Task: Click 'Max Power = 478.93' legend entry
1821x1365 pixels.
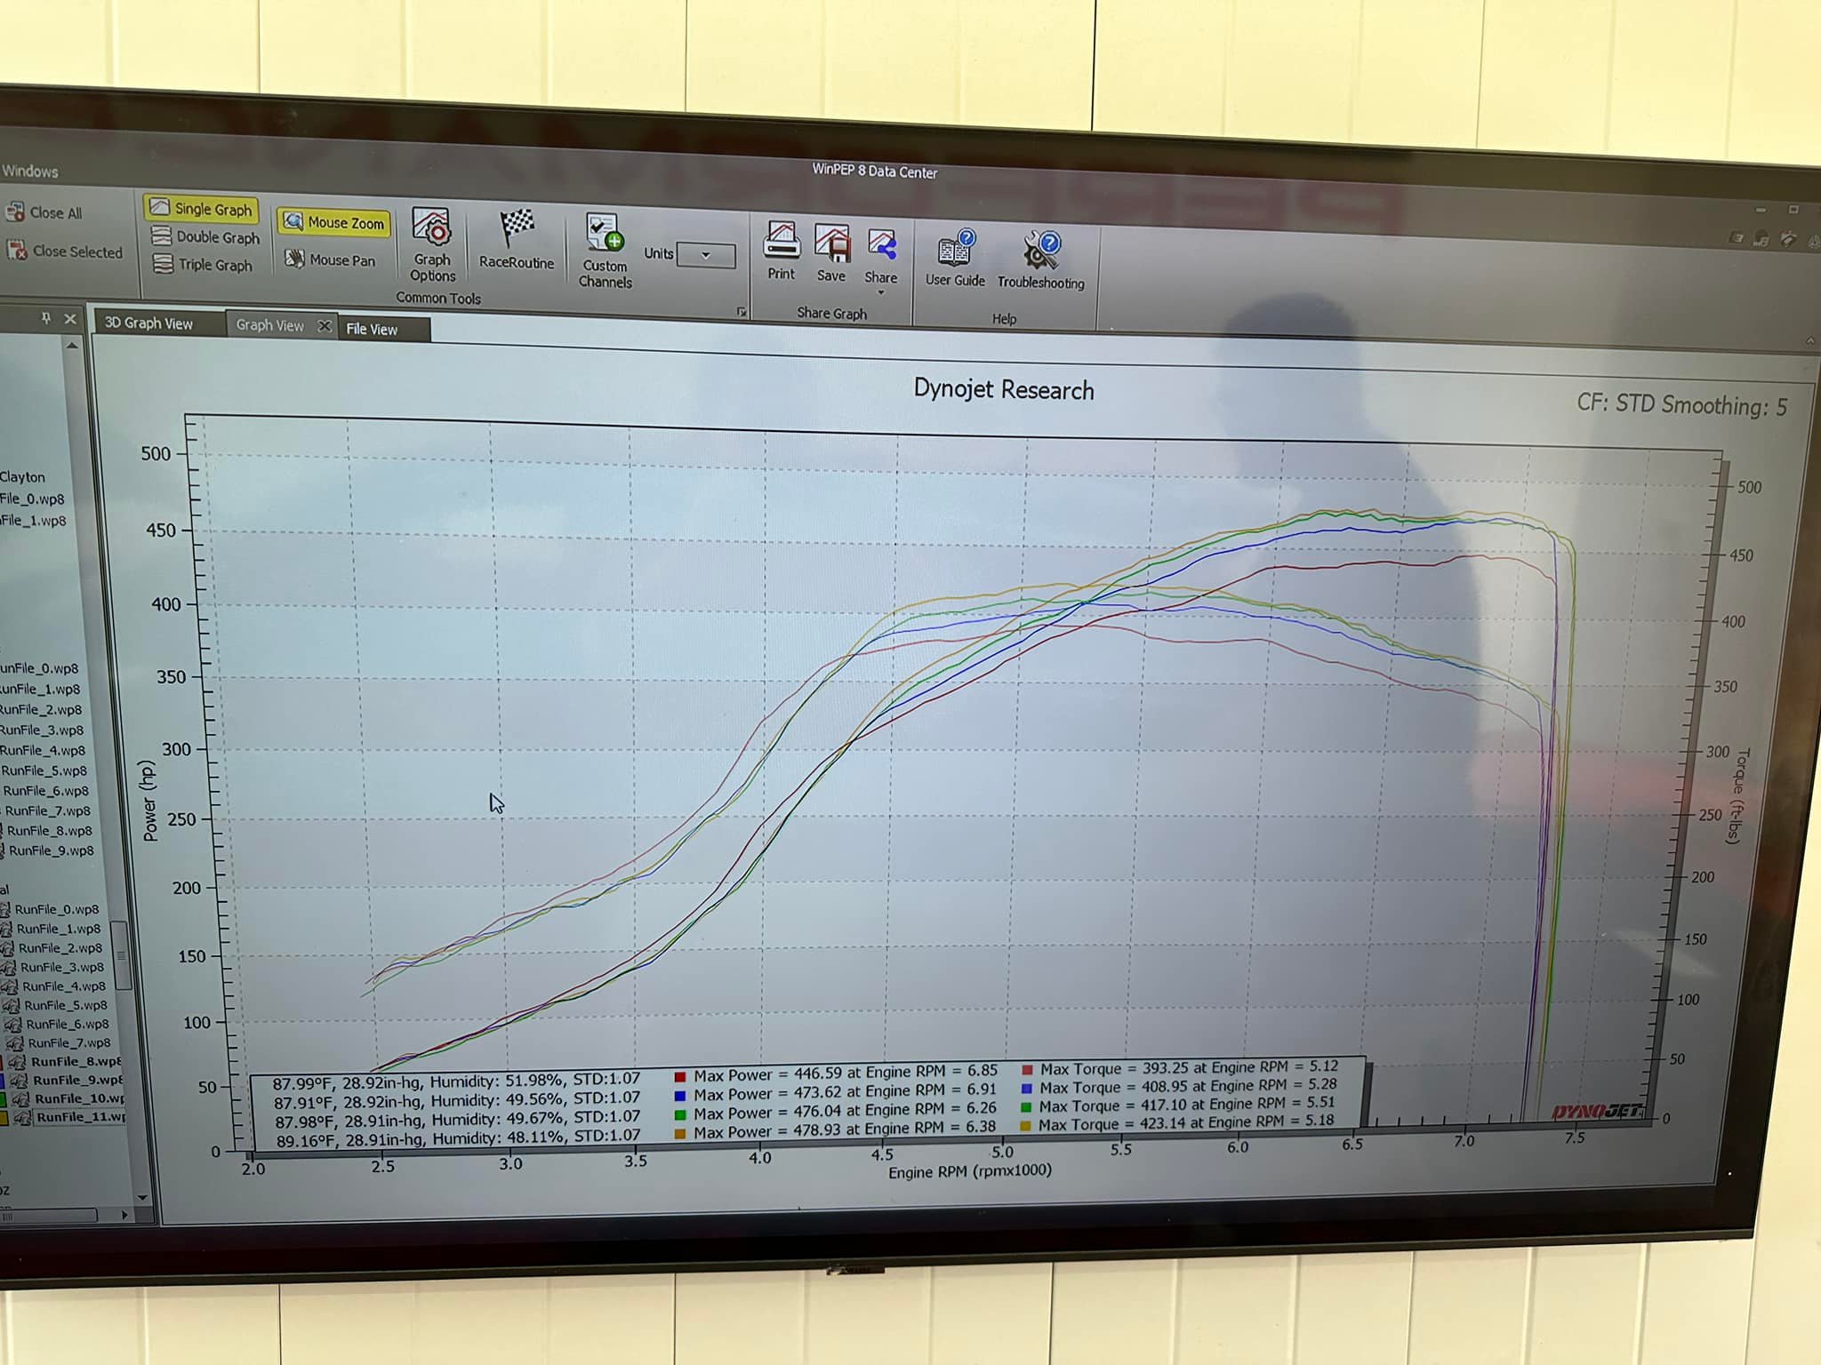Action: point(845,1130)
